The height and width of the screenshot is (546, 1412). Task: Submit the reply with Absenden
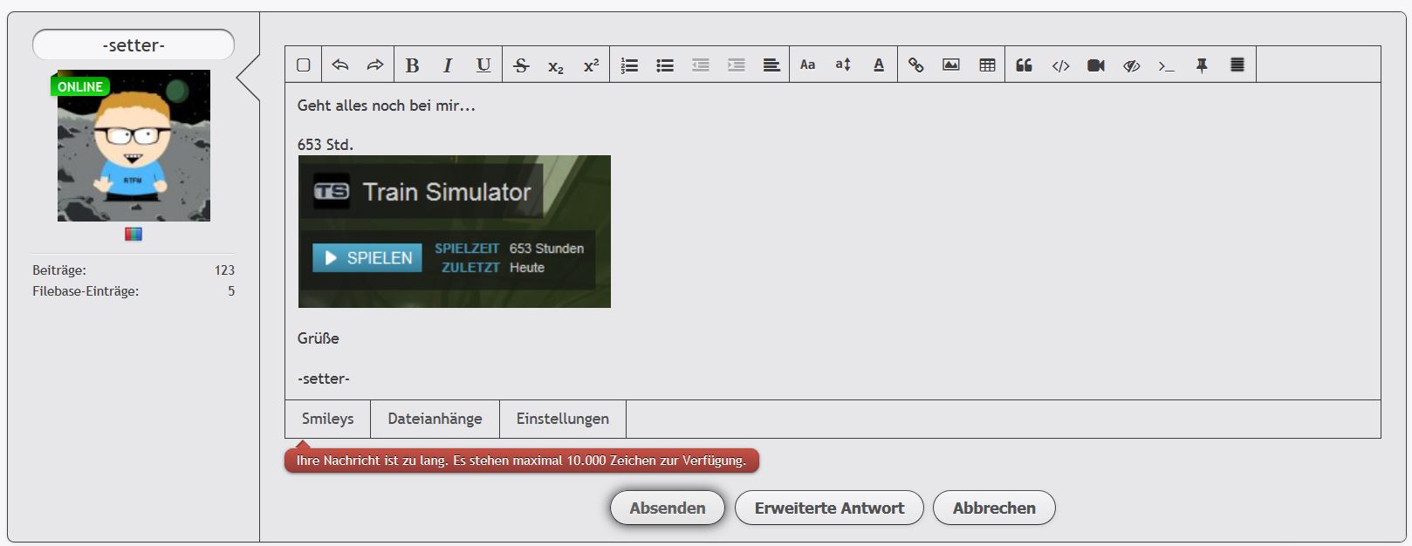668,508
